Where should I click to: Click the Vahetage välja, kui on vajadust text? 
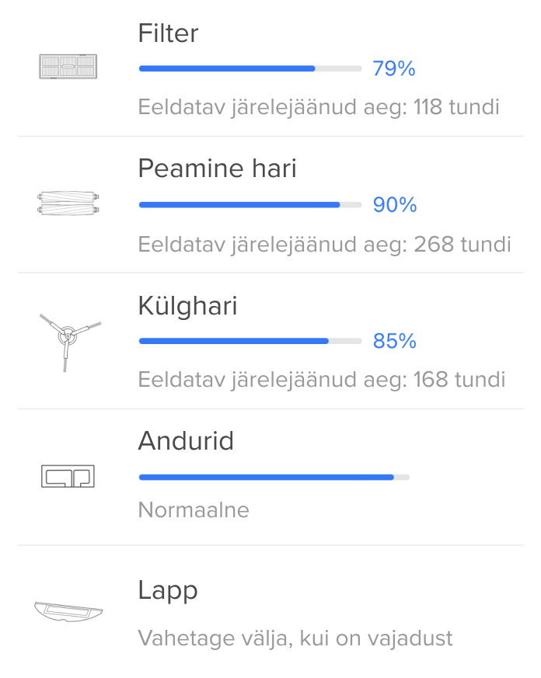(x=295, y=638)
